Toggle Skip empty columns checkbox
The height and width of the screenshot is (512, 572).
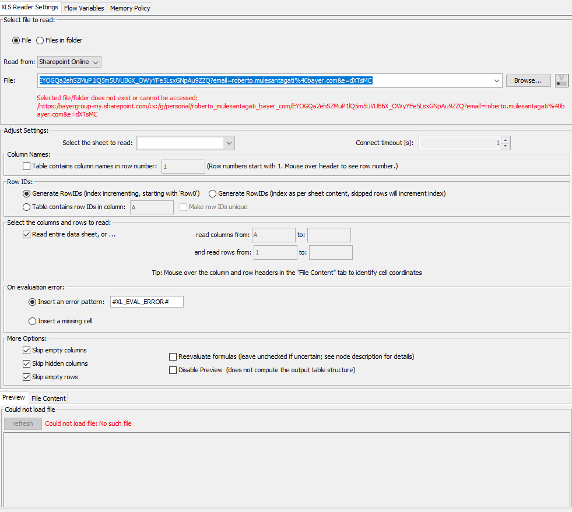point(27,350)
